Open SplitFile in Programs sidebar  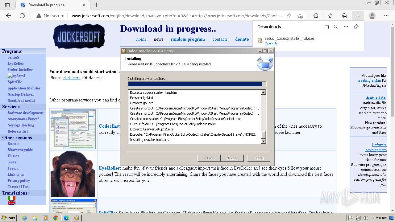[15, 82]
